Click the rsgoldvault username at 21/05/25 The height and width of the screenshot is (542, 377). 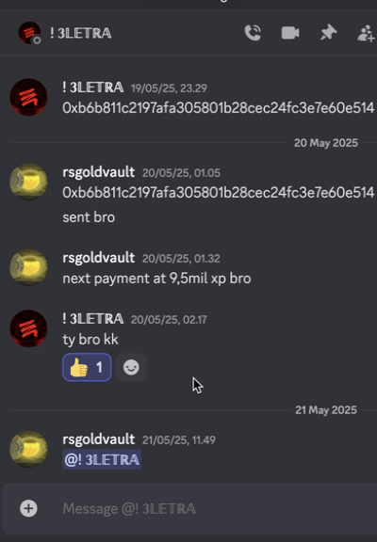tap(99, 439)
